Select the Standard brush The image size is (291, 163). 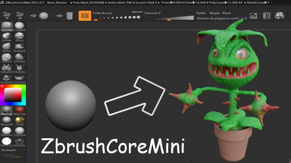pyautogui.click(x=7, y=25)
